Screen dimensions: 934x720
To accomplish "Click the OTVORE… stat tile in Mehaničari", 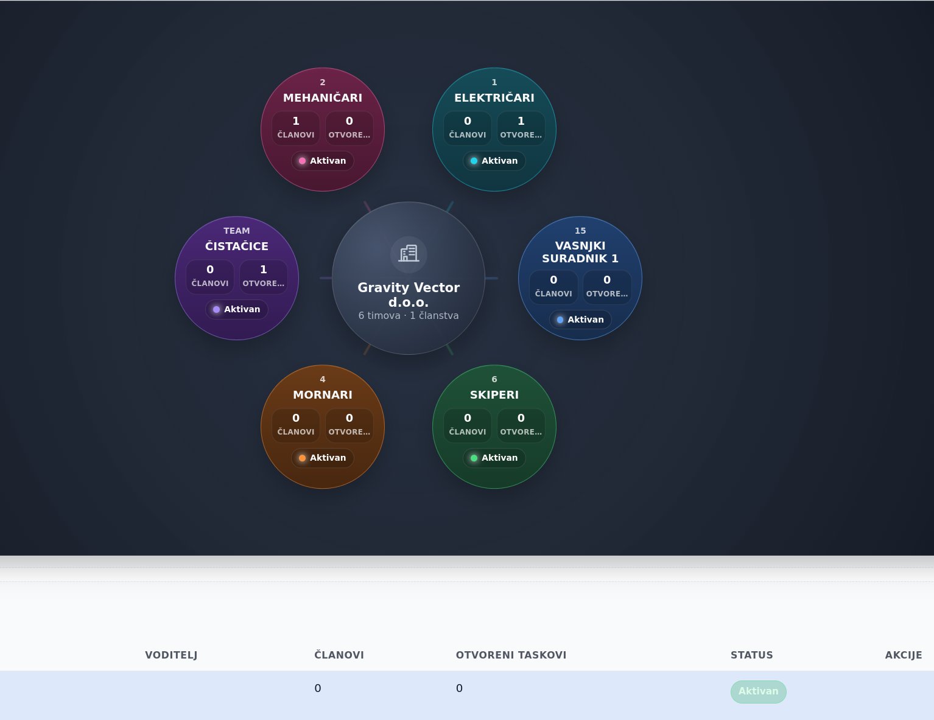I will pos(349,128).
